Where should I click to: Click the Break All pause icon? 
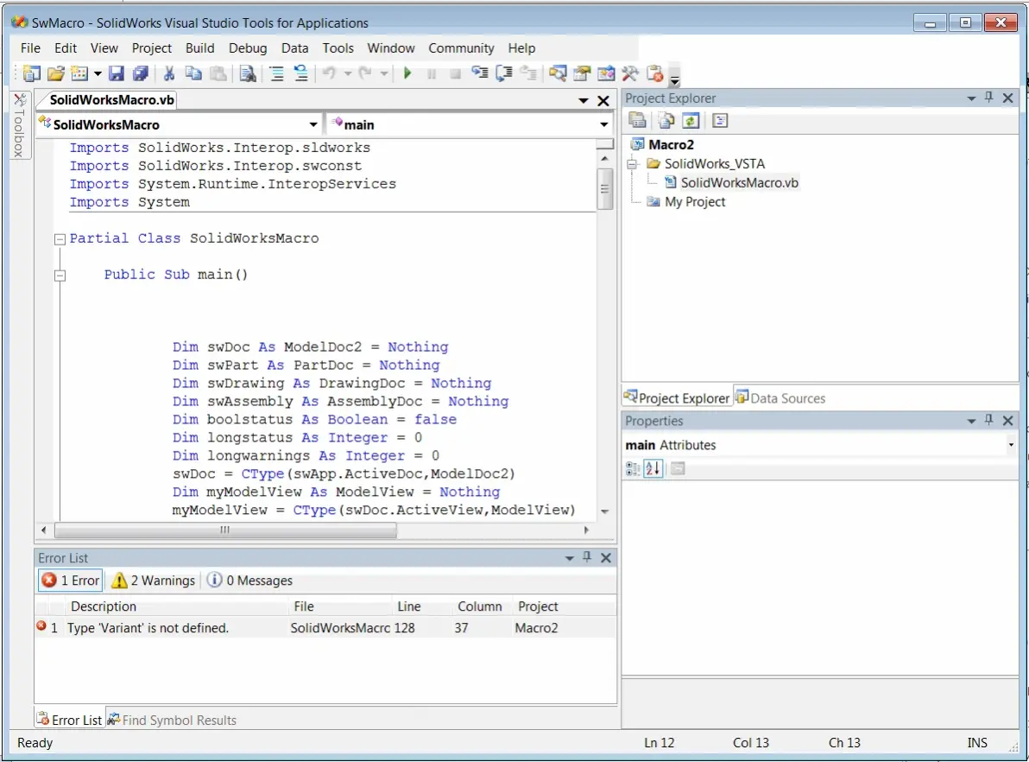pos(431,73)
